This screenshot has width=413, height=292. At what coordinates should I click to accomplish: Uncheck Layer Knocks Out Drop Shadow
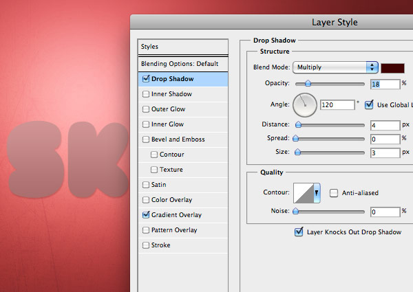click(299, 232)
